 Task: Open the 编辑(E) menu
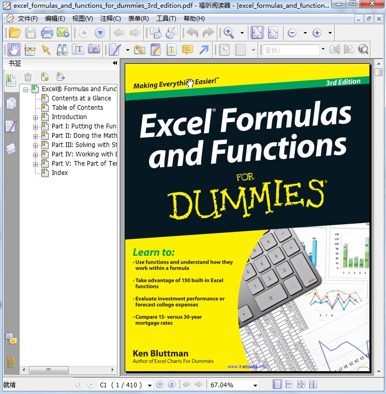[55, 19]
